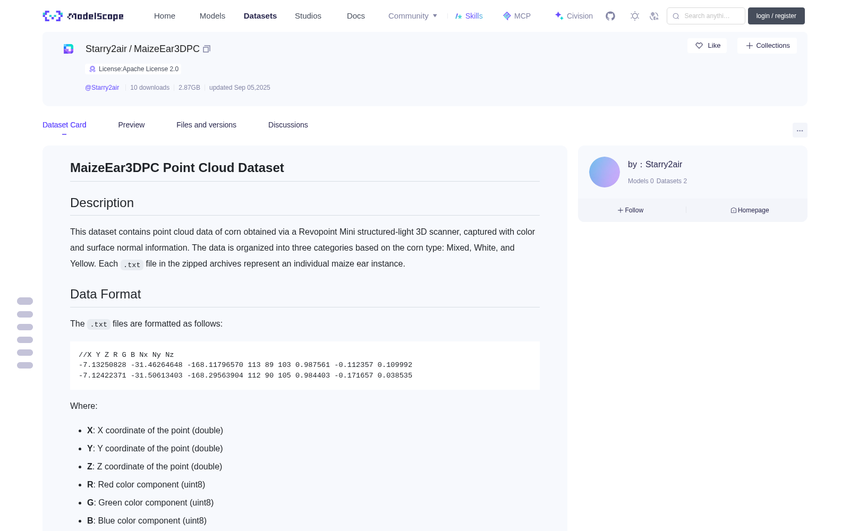Visit the author's Homepage
This screenshot has width=850, height=531.
(750, 210)
